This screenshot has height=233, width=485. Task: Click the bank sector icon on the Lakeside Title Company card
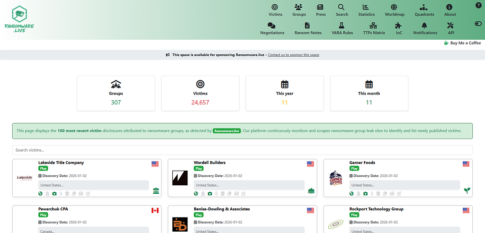[156, 191]
